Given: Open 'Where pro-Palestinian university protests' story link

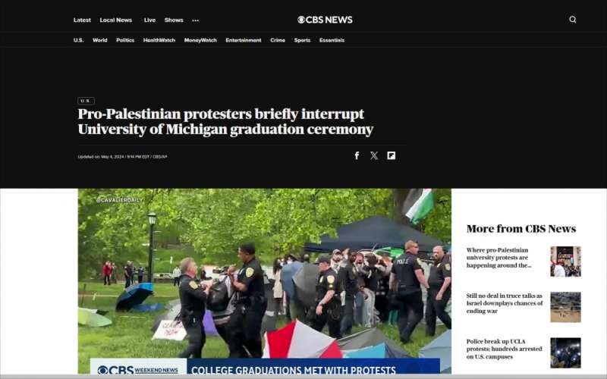Looking at the screenshot, I should click(x=499, y=258).
